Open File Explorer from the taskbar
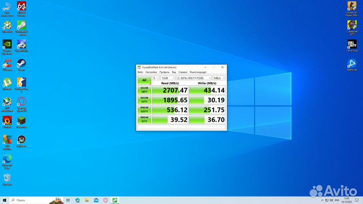Screen dimensions: 363x204 (87, 200)
